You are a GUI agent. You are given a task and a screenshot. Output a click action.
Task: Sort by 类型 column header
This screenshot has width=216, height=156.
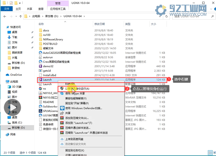pos(128,24)
